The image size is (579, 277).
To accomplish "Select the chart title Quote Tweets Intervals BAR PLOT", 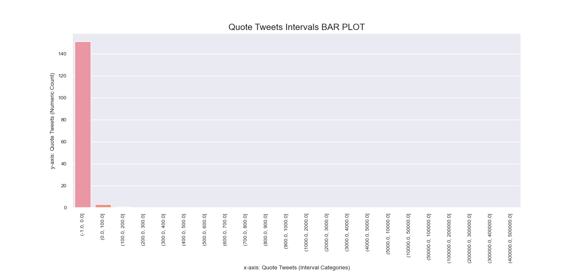I will pyautogui.click(x=297, y=27).
